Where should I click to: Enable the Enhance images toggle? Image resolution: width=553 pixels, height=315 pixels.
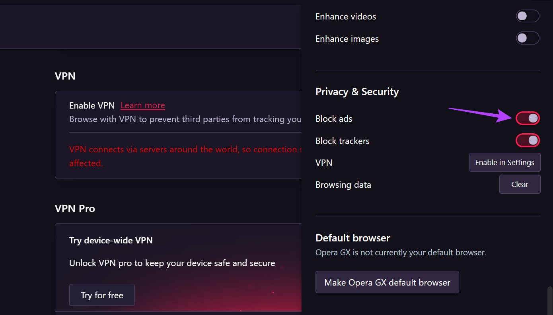tap(528, 39)
